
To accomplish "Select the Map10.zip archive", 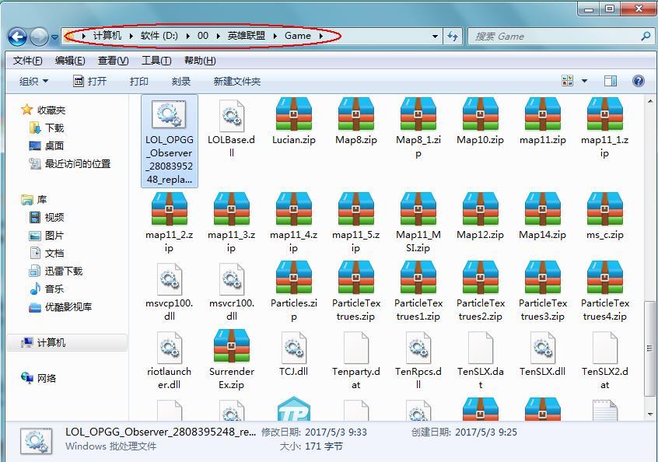I will pos(480,121).
